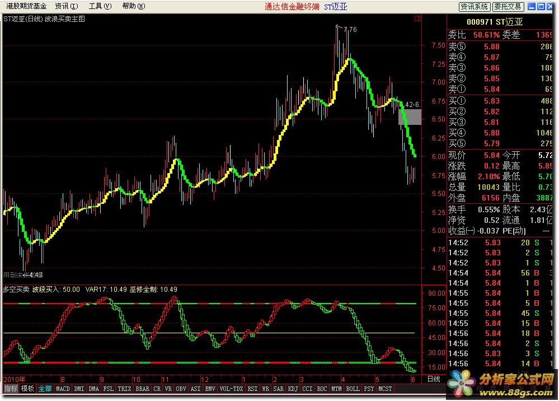The image size is (559, 401).
Task: Click the 总量 value 10043
Action: click(488, 187)
